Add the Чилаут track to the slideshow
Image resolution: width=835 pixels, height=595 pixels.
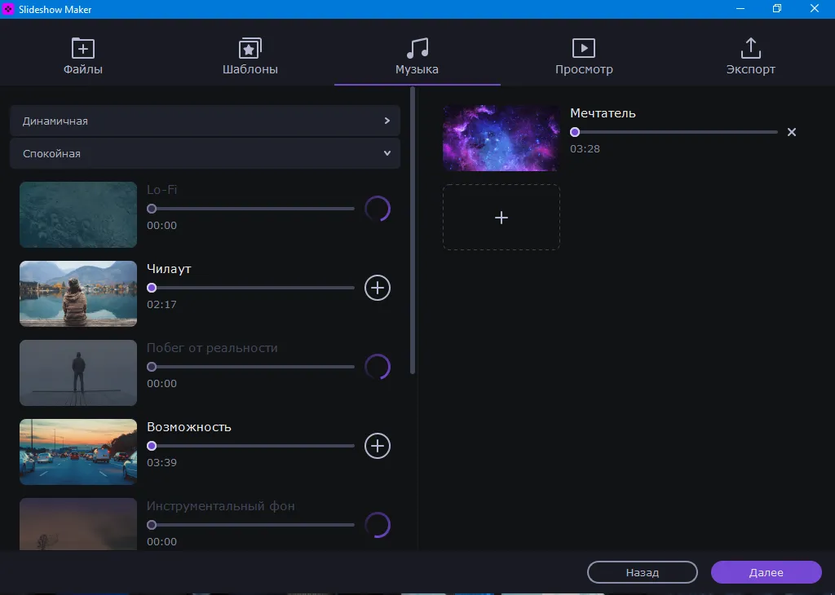377,288
